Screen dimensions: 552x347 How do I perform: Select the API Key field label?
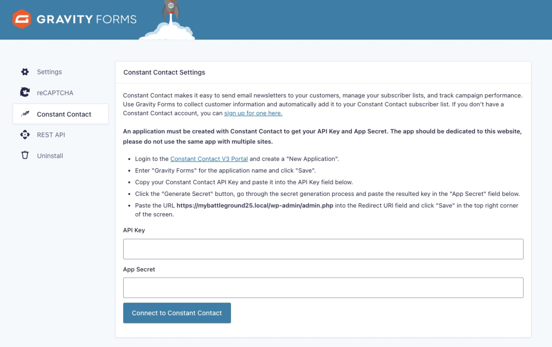point(134,230)
